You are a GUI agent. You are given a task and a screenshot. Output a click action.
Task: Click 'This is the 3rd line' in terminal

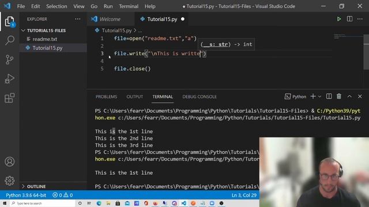pyautogui.click(x=124, y=145)
